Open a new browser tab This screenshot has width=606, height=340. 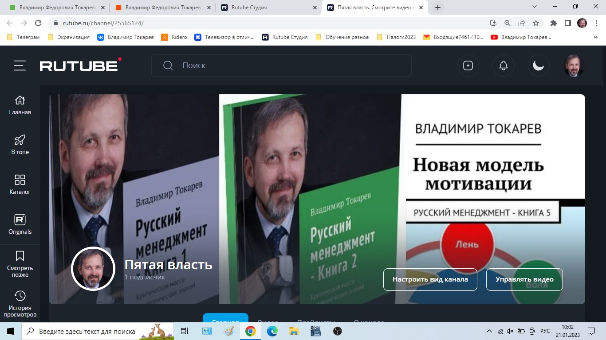pyautogui.click(x=438, y=8)
